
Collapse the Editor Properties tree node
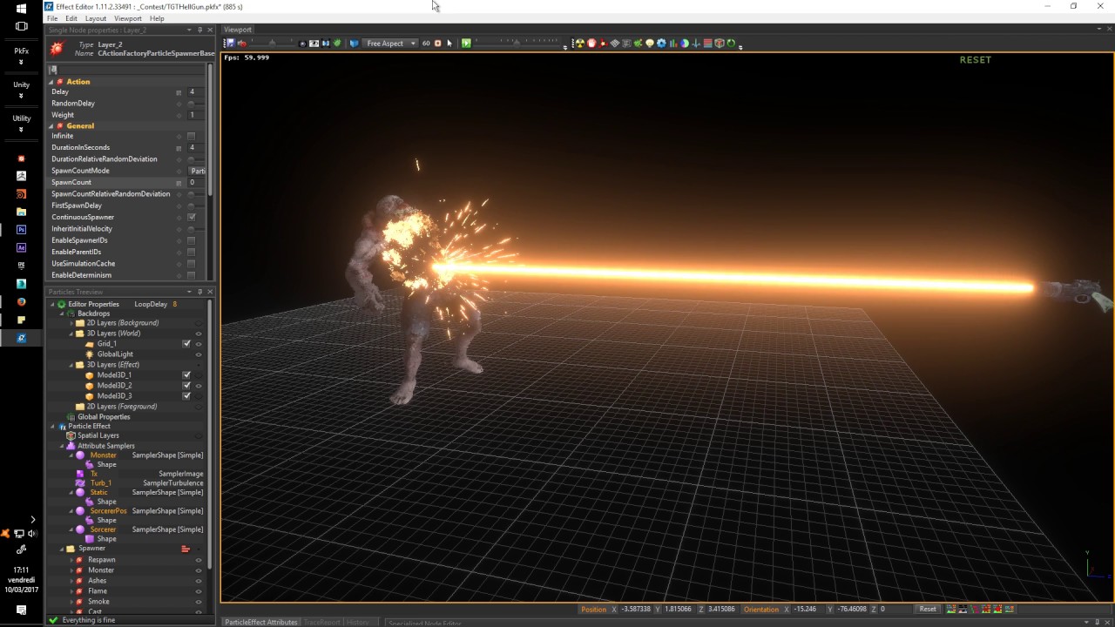pyautogui.click(x=53, y=305)
